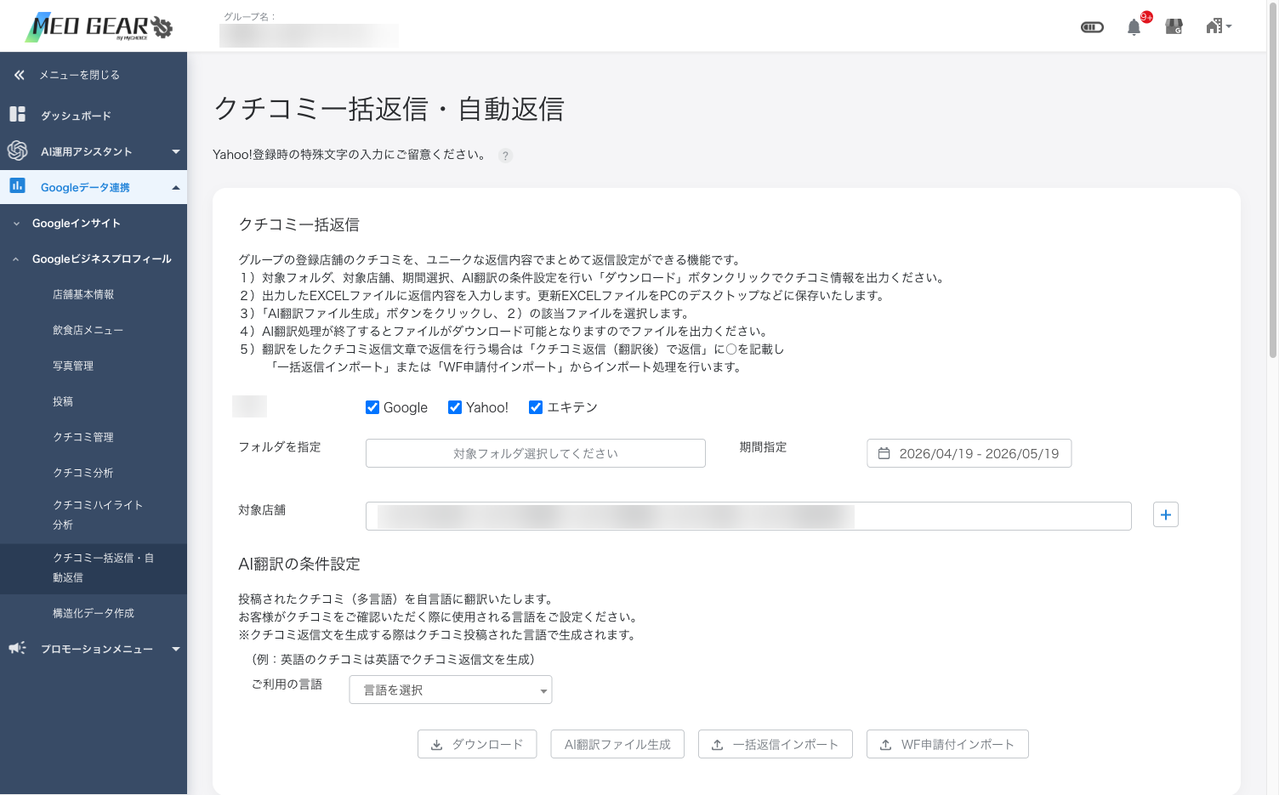The height and width of the screenshot is (795, 1279).
Task: Click the question mark help icon
Action: (505, 156)
